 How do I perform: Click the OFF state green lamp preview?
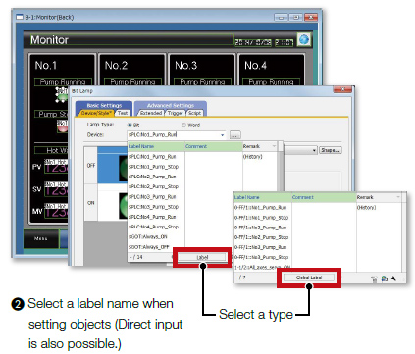pos(123,169)
